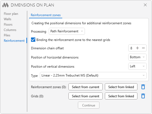Select Grids from current model
This screenshot has height=114, width=152.
tap(85, 96)
